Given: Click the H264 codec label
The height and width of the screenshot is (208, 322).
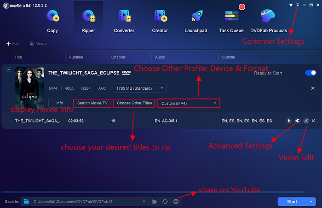Looking at the screenshot, I should click(86, 88).
